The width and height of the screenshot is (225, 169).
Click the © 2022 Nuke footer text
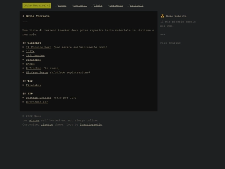pos(32,116)
